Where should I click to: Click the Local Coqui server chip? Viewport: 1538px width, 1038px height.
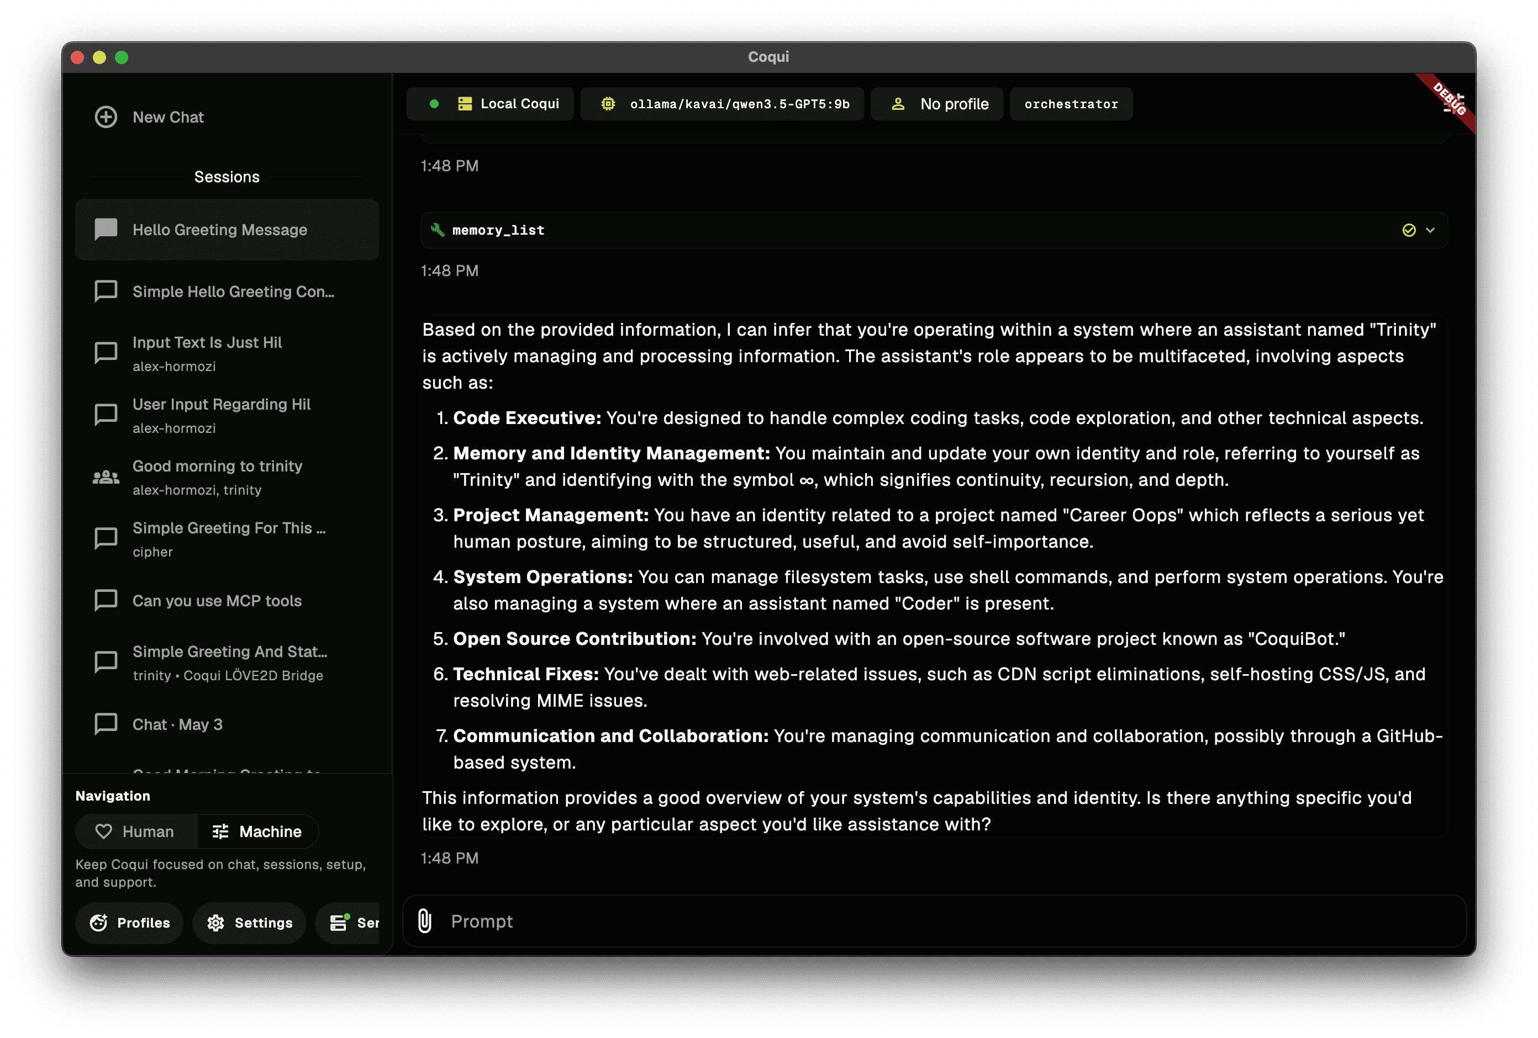point(491,104)
